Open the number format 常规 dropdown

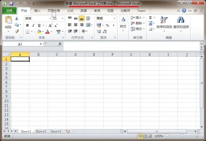click(114, 18)
